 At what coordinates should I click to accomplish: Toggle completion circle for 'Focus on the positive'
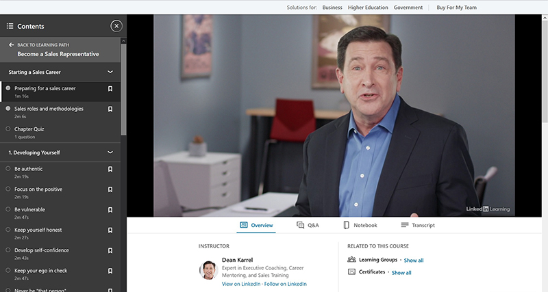[8, 189]
